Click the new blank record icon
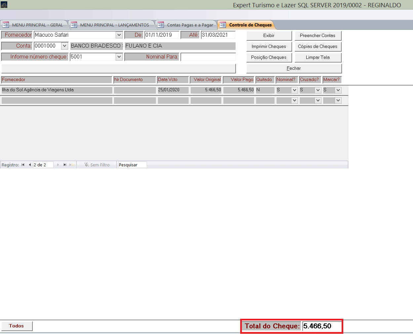 [72, 165]
